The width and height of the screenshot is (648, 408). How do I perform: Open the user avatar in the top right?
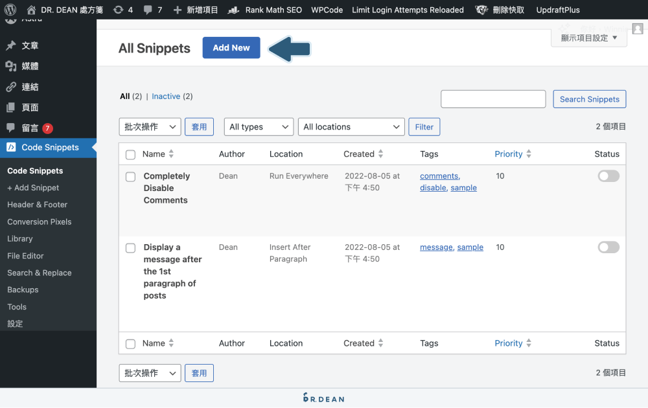point(638,28)
